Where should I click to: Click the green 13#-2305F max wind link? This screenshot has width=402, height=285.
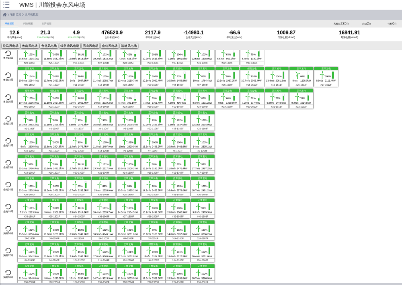click(43, 37)
